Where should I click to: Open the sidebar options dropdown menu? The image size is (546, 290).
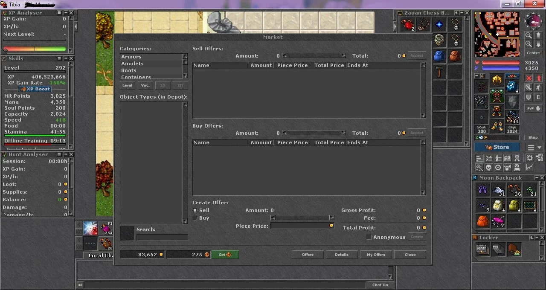click(534, 148)
